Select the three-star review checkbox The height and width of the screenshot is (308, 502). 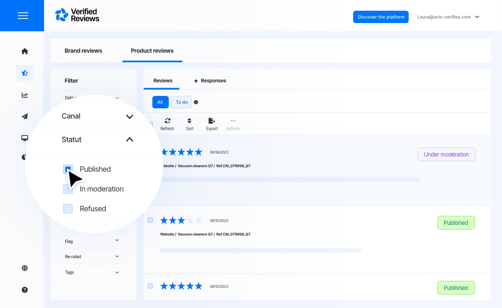click(x=150, y=220)
